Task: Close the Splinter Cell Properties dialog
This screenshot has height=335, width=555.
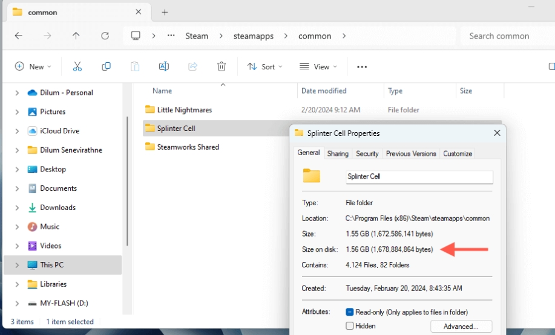Action: (497, 133)
